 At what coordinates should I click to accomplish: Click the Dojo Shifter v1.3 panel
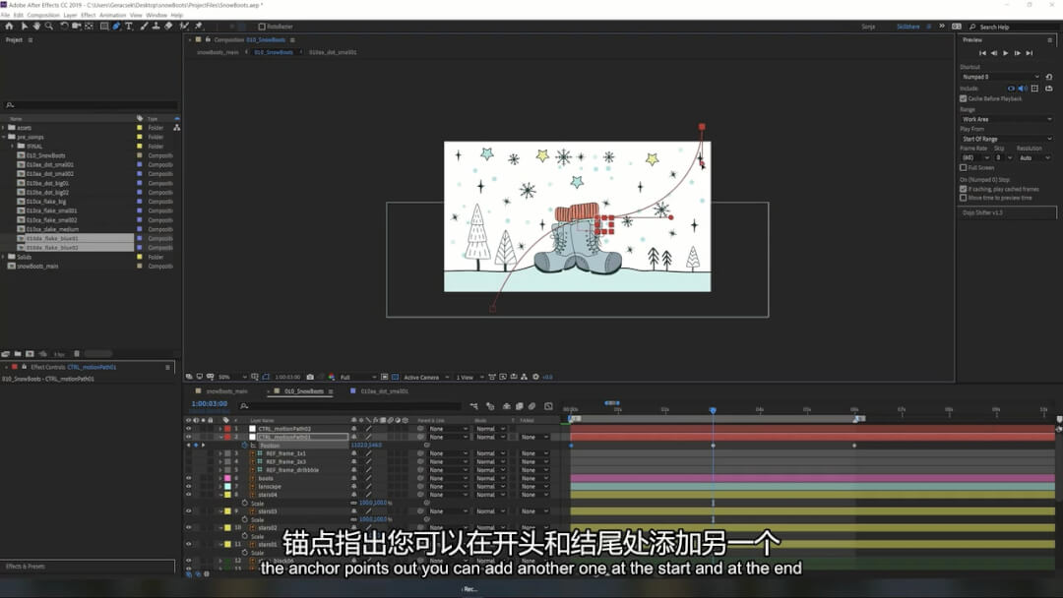click(x=984, y=211)
